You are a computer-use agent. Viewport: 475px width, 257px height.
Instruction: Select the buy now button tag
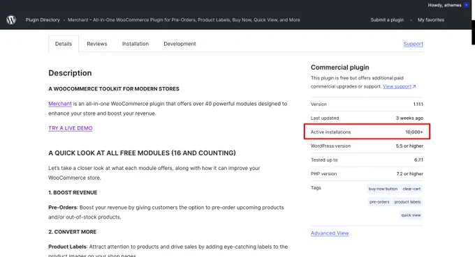[383, 189]
